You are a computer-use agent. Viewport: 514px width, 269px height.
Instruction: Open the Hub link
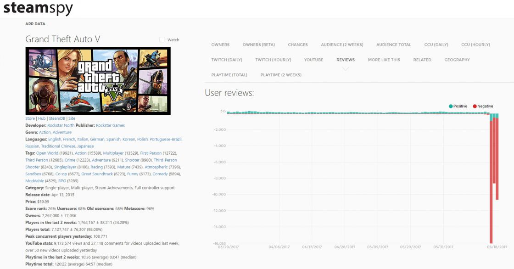pos(42,118)
